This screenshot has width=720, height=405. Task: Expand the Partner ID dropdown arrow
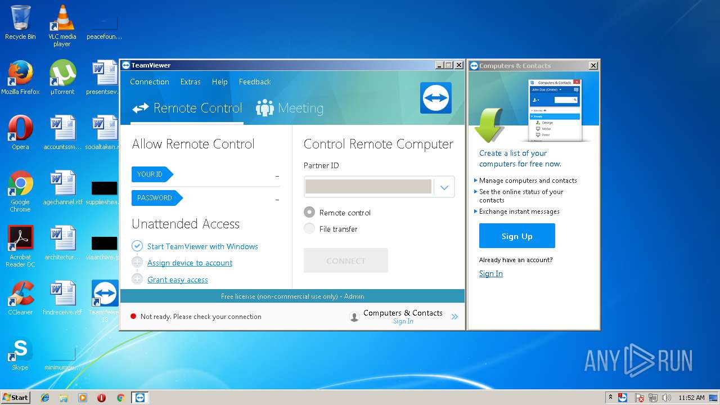(444, 187)
